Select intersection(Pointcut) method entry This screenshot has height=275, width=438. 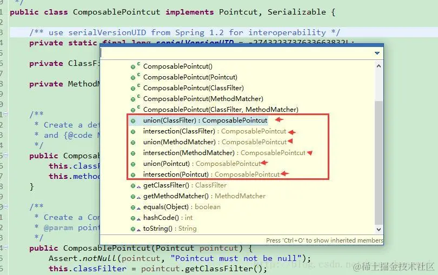click(211, 175)
